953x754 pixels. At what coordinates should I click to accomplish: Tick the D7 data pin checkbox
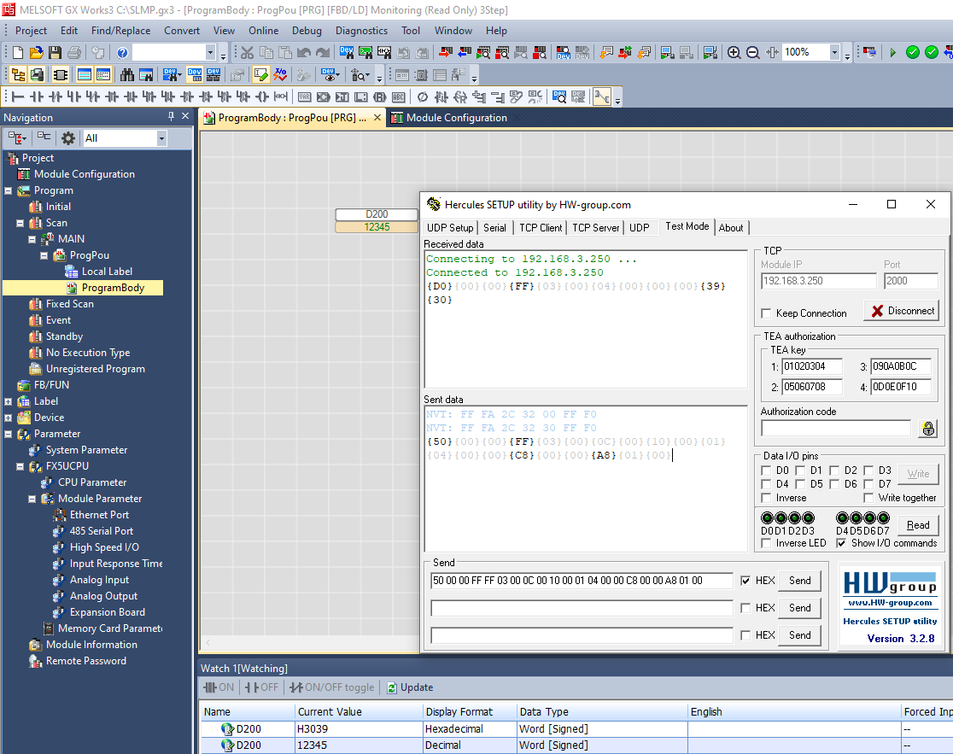868,484
